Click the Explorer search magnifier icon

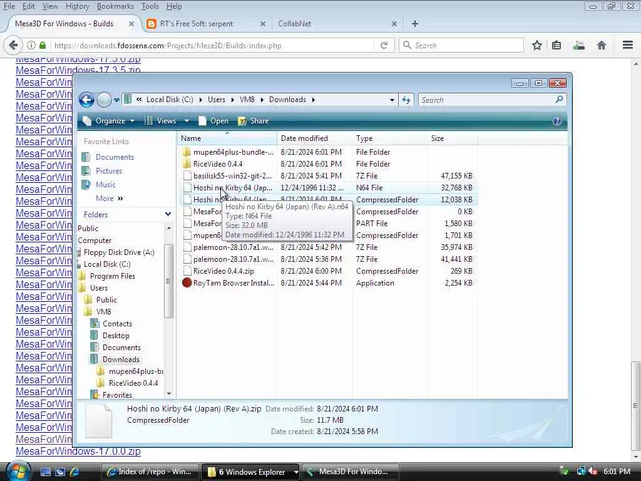pyautogui.click(x=559, y=100)
